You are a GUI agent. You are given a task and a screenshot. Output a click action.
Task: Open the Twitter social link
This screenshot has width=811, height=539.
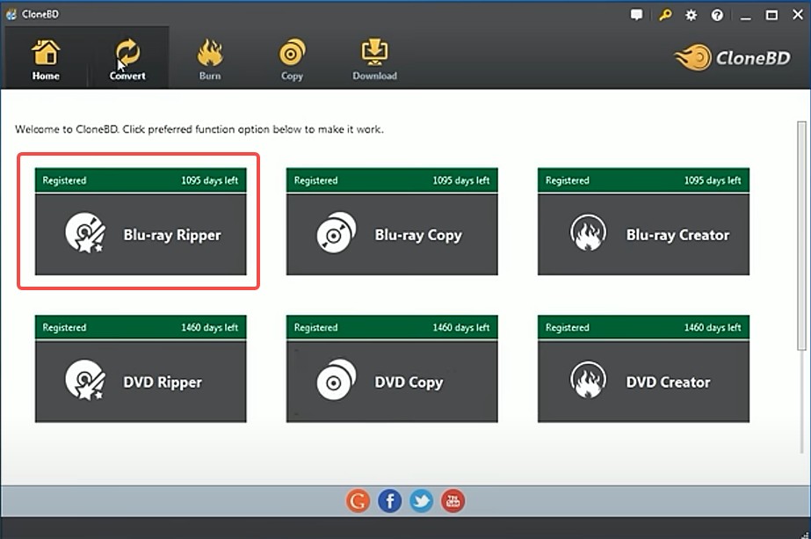(421, 500)
